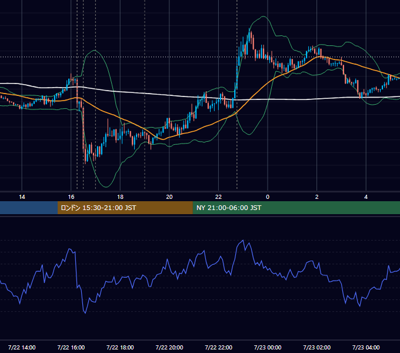
Task: Click the 7/22 14:00 indicator time label
Action: (22, 347)
